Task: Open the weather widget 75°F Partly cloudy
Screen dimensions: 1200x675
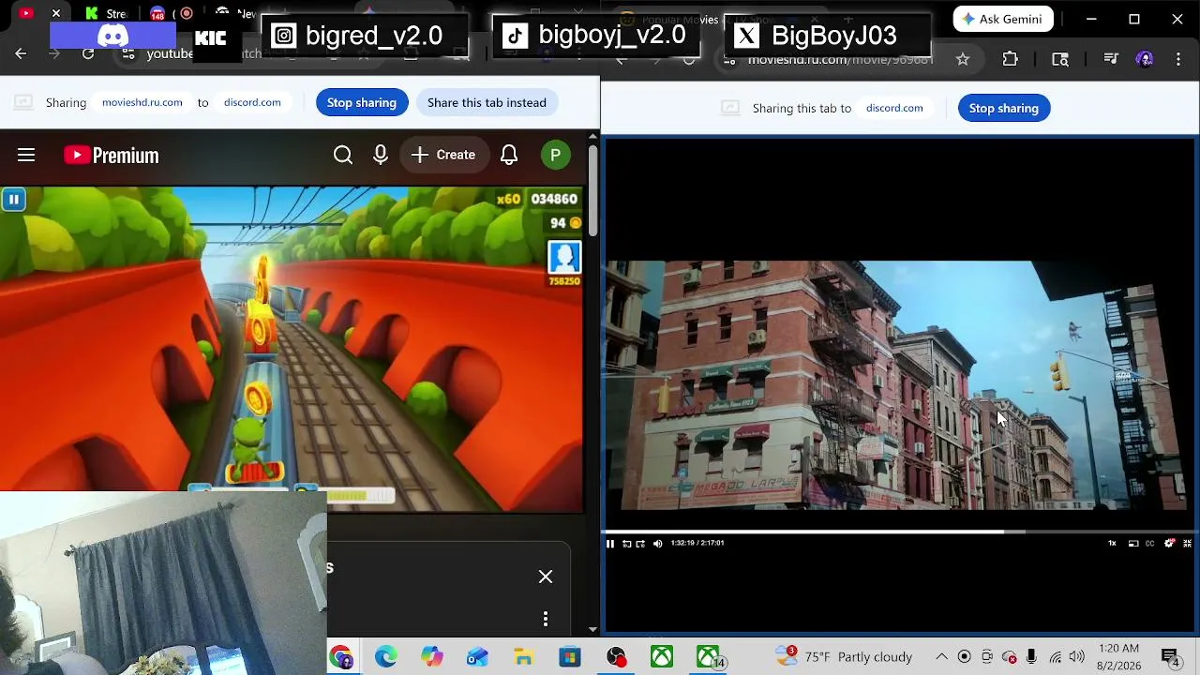Action: pos(844,657)
